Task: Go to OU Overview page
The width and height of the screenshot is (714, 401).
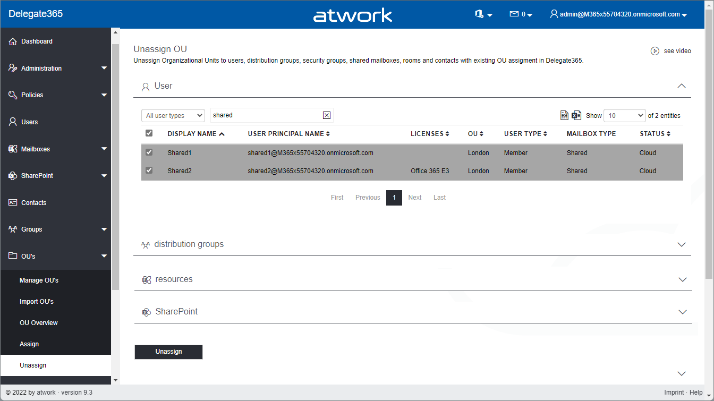Action: (38, 323)
